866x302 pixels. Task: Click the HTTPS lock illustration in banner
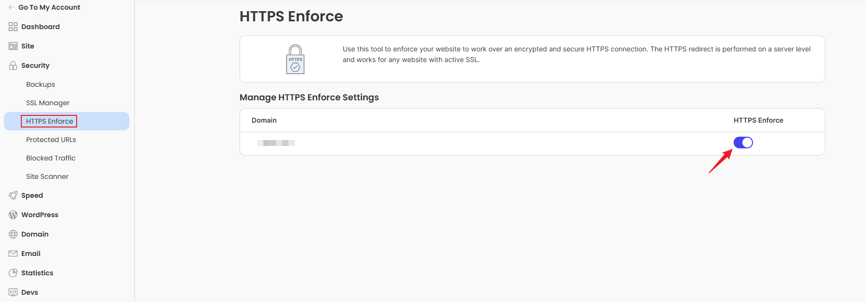click(x=295, y=59)
